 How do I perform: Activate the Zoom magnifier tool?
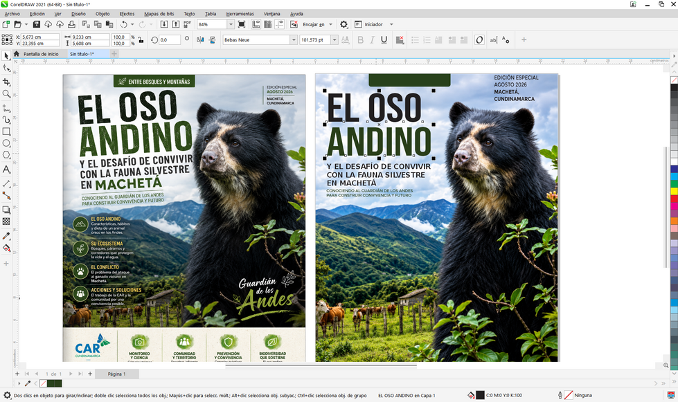(6, 93)
